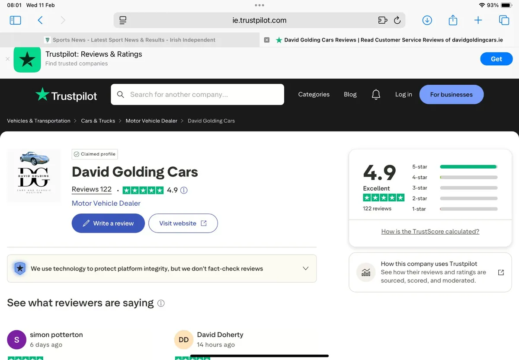Tap the Share icon
519x360 pixels.
tap(452, 20)
